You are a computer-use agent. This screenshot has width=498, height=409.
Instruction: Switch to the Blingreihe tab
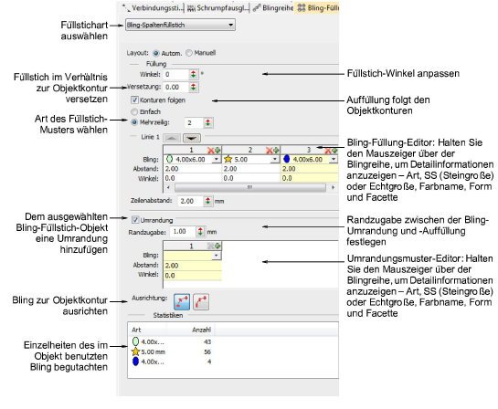pyautogui.click(x=273, y=8)
